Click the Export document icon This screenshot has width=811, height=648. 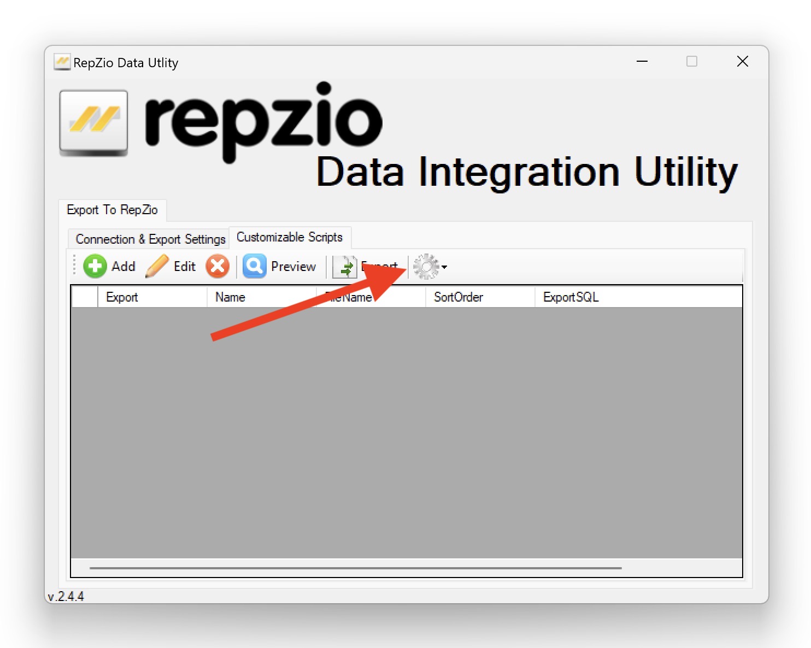tap(344, 267)
